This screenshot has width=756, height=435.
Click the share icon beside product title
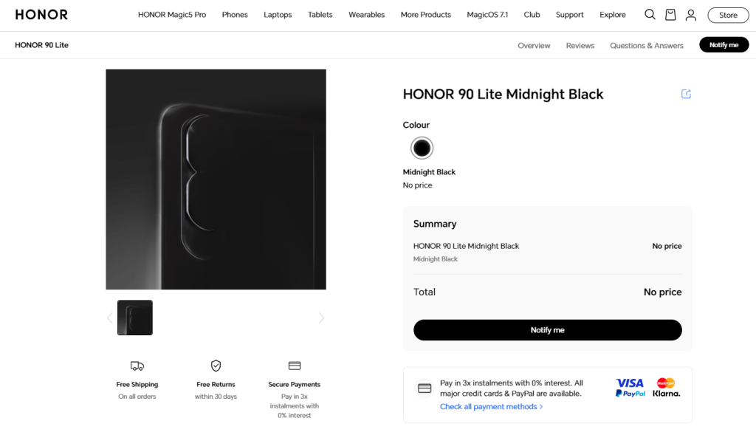coord(686,94)
